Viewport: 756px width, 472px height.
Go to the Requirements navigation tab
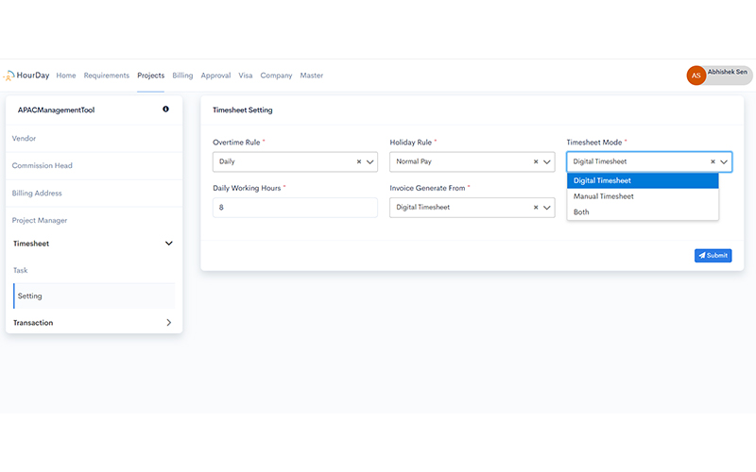(106, 76)
